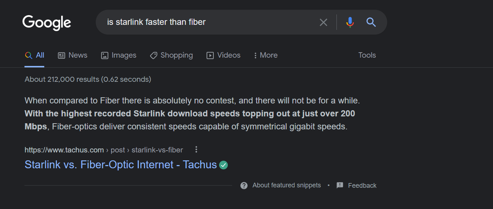Click the question mark help icon
This screenshot has height=209, width=493.
(244, 186)
